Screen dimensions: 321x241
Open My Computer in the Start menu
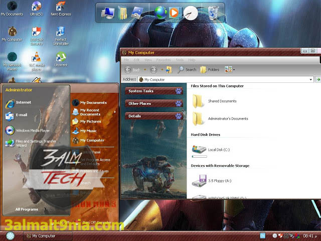click(88, 141)
